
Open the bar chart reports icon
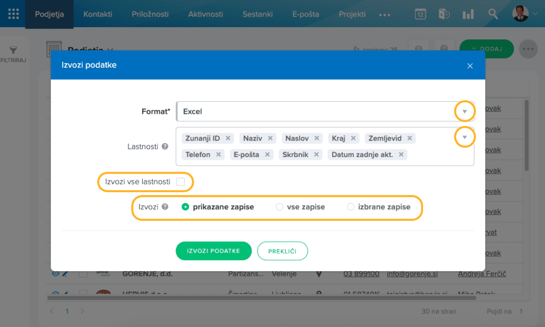[x=468, y=14]
